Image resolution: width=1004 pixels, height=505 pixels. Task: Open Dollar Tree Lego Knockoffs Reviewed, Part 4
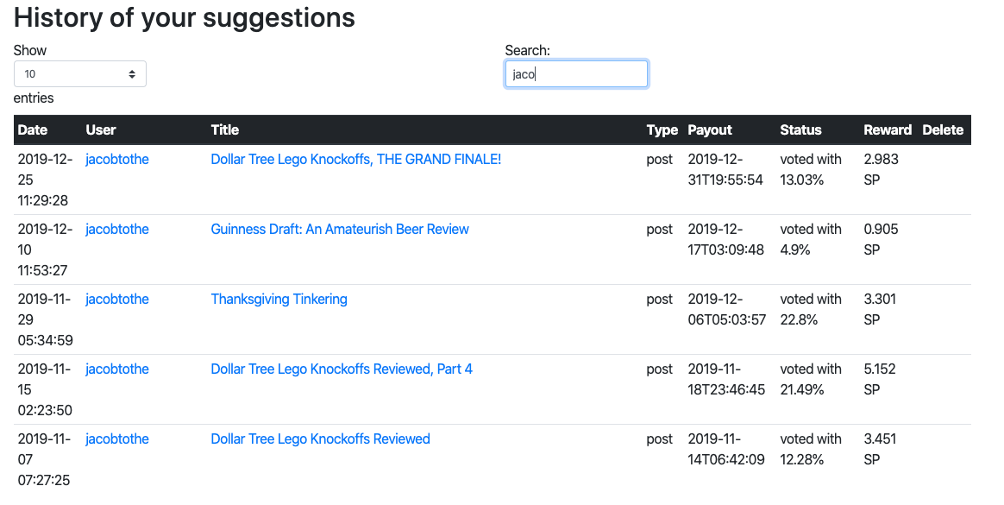(342, 369)
